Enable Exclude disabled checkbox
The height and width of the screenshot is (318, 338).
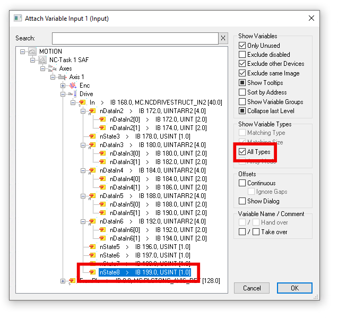tap(242, 55)
